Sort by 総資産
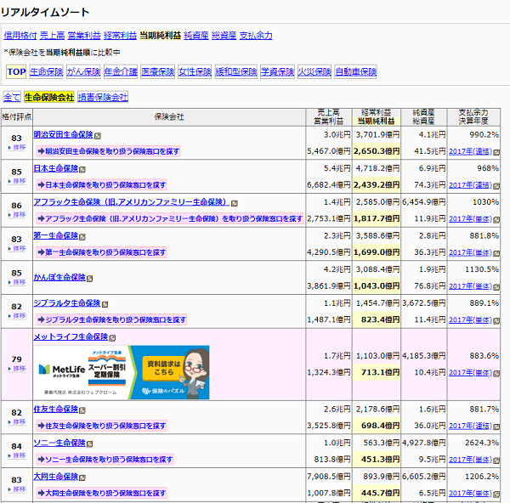The image size is (510, 503). tap(224, 36)
